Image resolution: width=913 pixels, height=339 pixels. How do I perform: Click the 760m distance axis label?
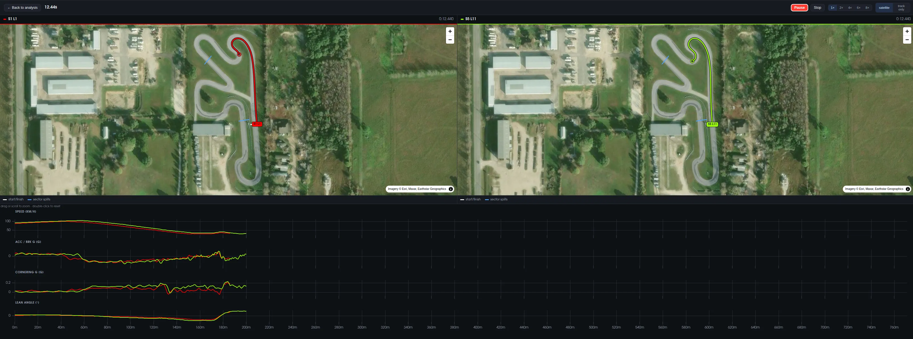(x=894, y=327)
